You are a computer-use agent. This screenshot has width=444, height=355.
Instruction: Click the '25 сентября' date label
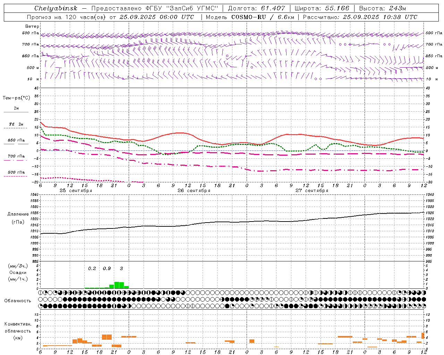pos(76,191)
